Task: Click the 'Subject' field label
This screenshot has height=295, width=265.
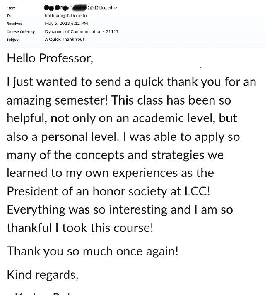Action: [13, 40]
